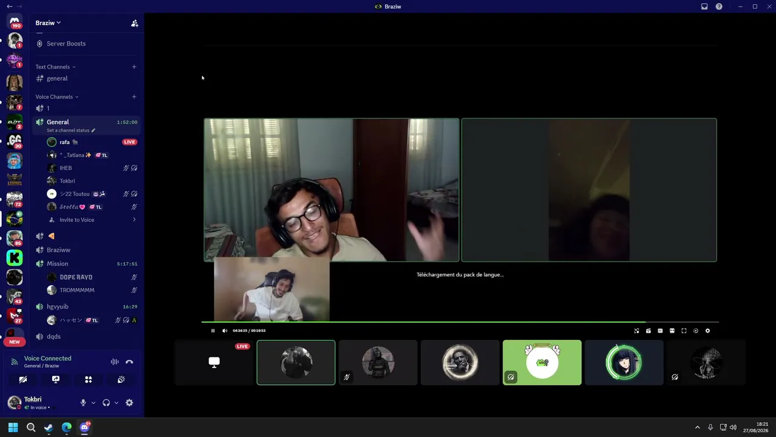
Task: Open noise suppression waveform icon
Action: tap(115, 362)
